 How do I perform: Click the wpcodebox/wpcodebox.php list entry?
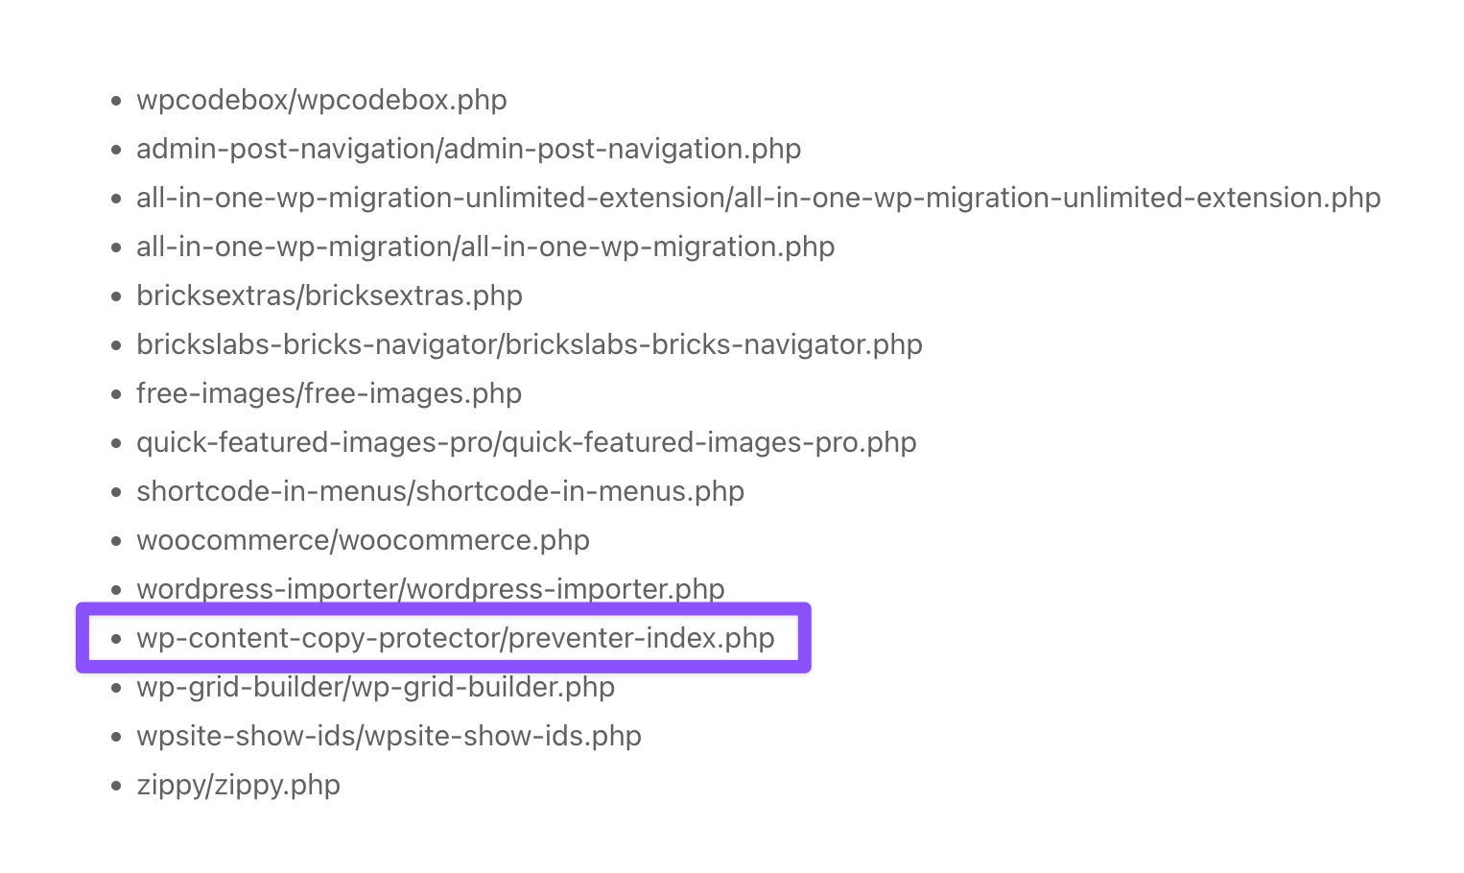[x=321, y=100]
